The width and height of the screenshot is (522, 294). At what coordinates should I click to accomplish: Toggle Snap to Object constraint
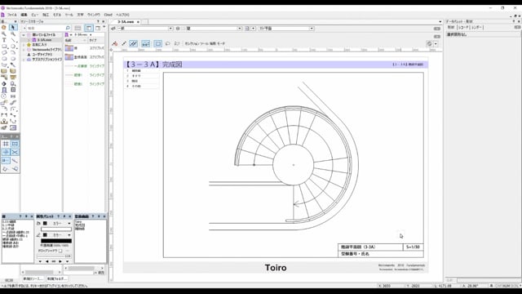point(15,144)
